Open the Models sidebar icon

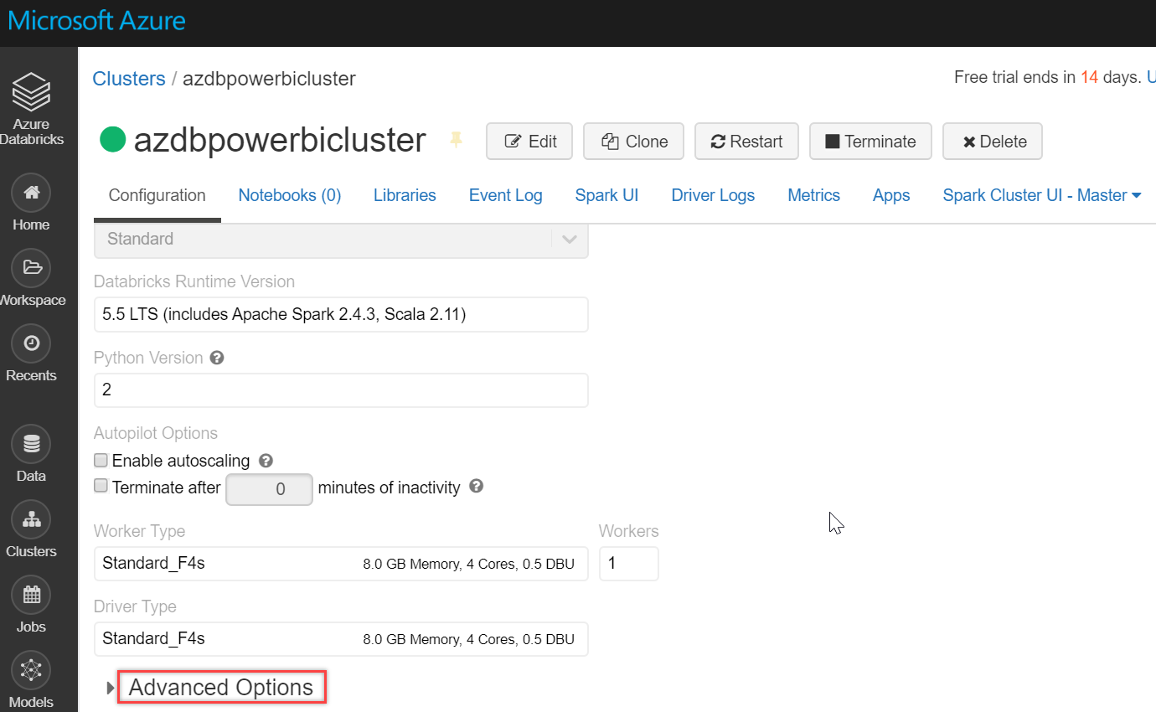click(x=31, y=670)
